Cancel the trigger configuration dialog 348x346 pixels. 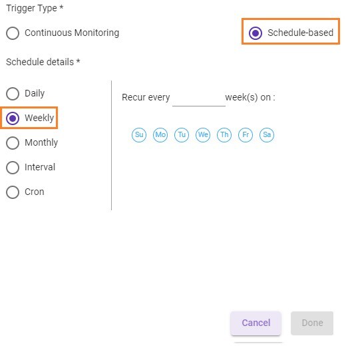point(256,323)
